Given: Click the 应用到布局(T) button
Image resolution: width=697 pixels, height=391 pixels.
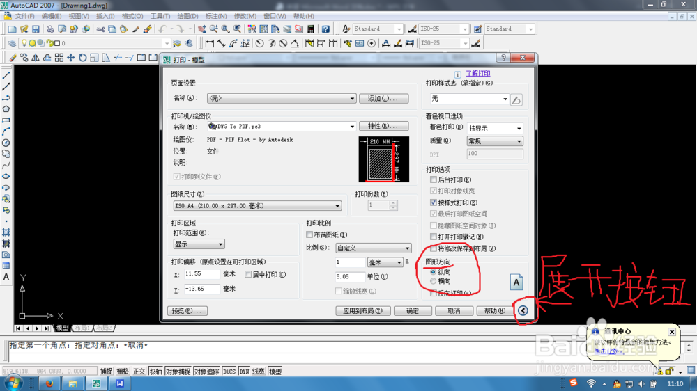Looking at the screenshot, I should [362, 311].
